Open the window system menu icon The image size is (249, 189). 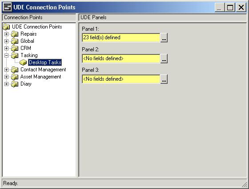pos(7,7)
